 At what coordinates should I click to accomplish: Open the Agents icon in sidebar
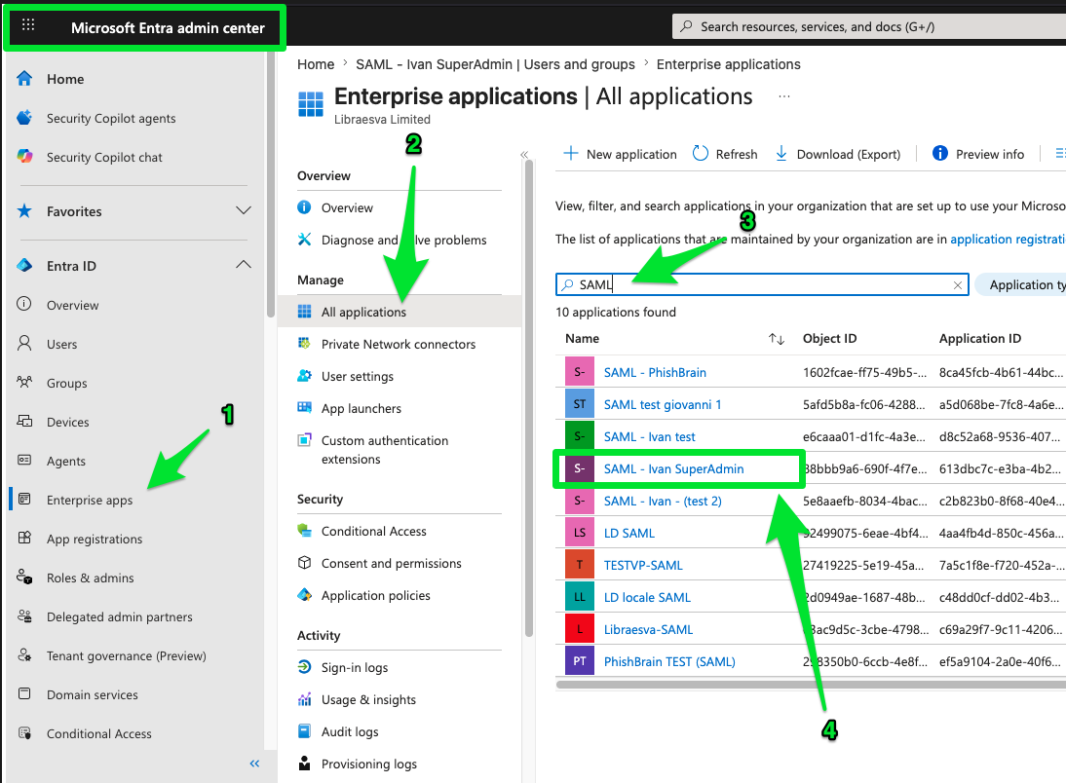click(24, 460)
